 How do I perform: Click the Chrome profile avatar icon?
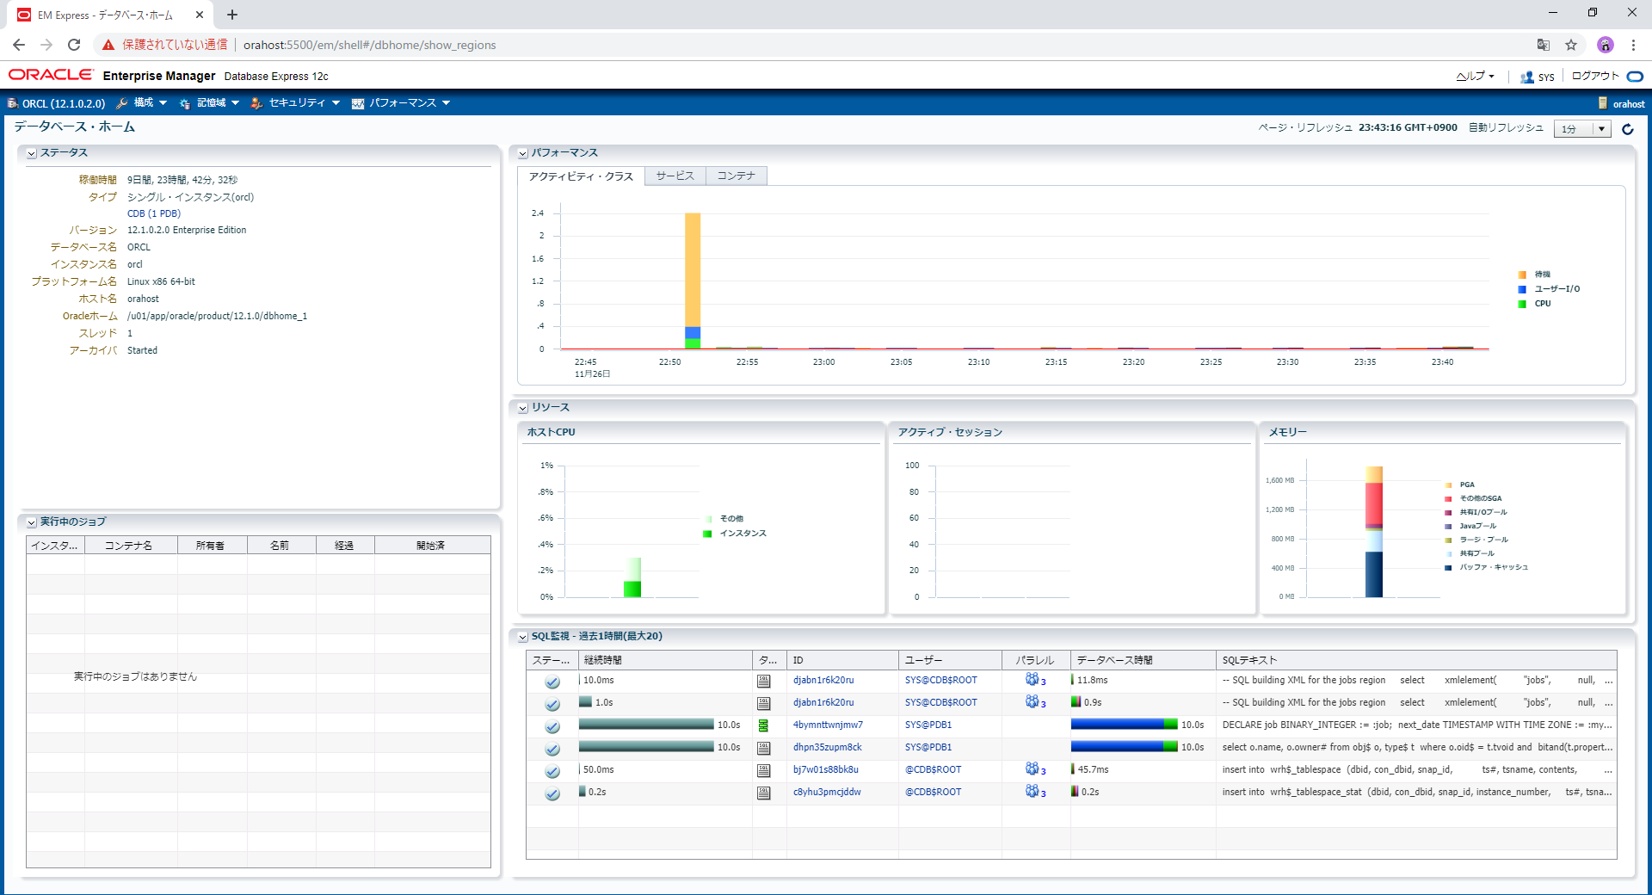[1605, 45]
